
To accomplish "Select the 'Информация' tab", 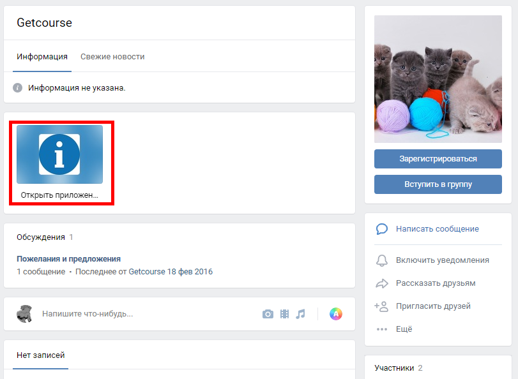I will (x=42, y=57).
